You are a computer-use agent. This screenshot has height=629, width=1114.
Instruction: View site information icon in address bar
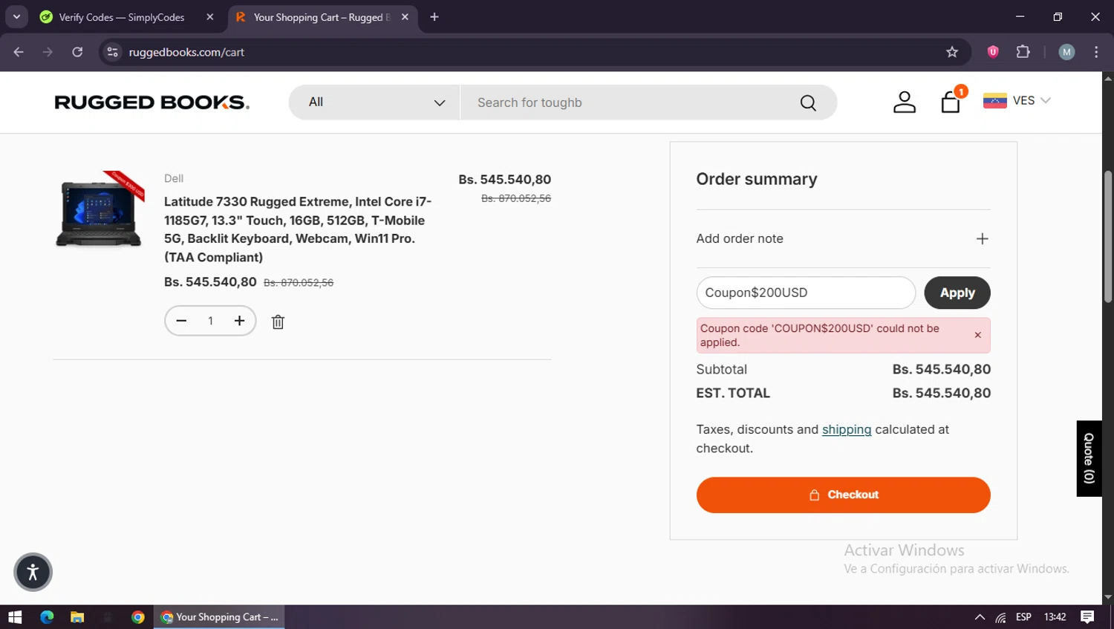pos(113,52)
